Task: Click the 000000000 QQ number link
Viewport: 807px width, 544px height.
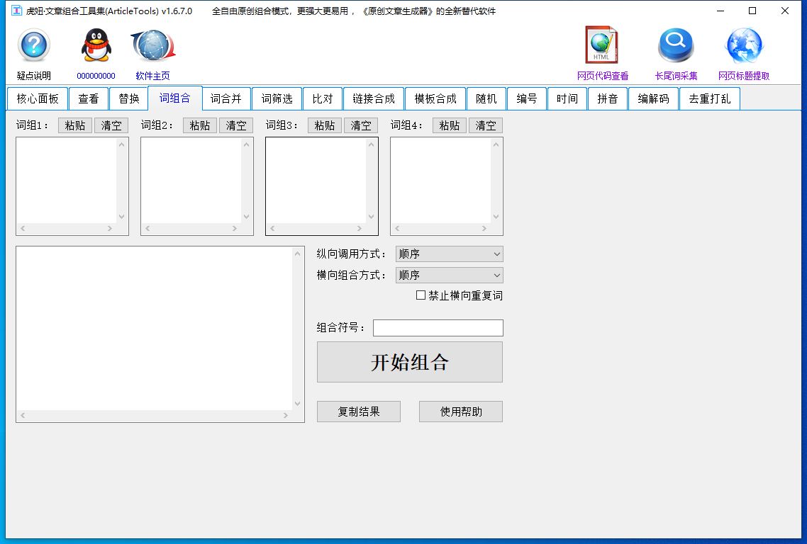Action: (x=96, y=76)
